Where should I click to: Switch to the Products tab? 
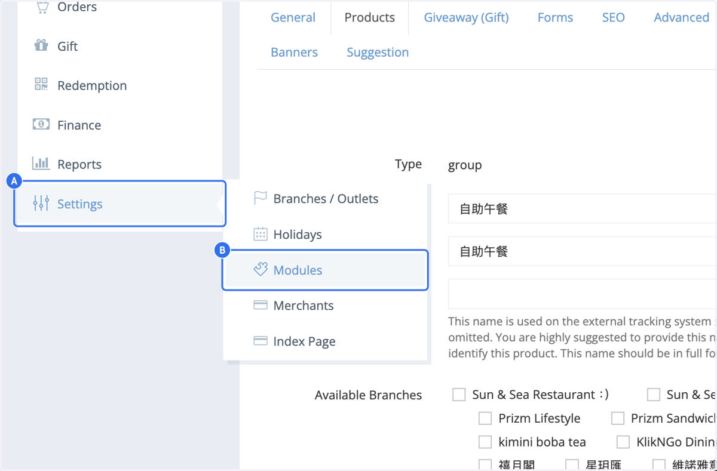pos(370,17)
